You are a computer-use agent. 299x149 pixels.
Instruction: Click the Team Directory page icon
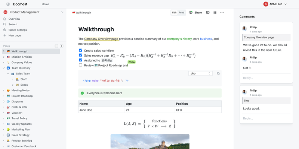click(x=8, y=68)
